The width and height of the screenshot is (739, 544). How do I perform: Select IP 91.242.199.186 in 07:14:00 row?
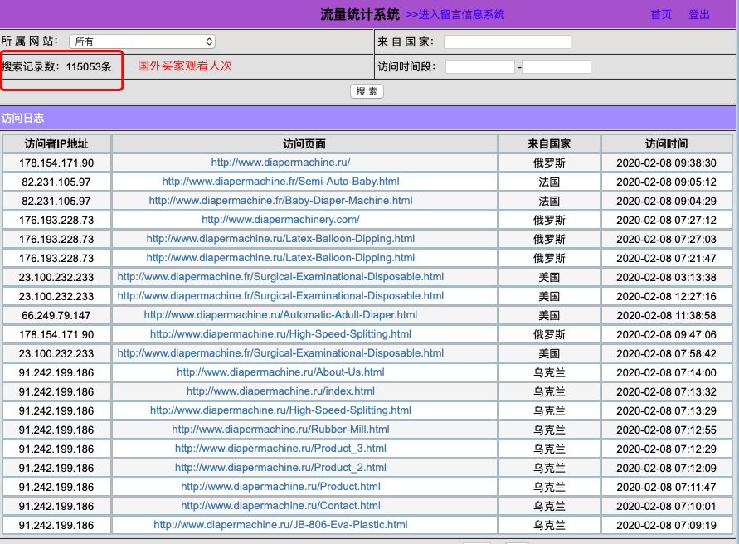click(56, 373)
